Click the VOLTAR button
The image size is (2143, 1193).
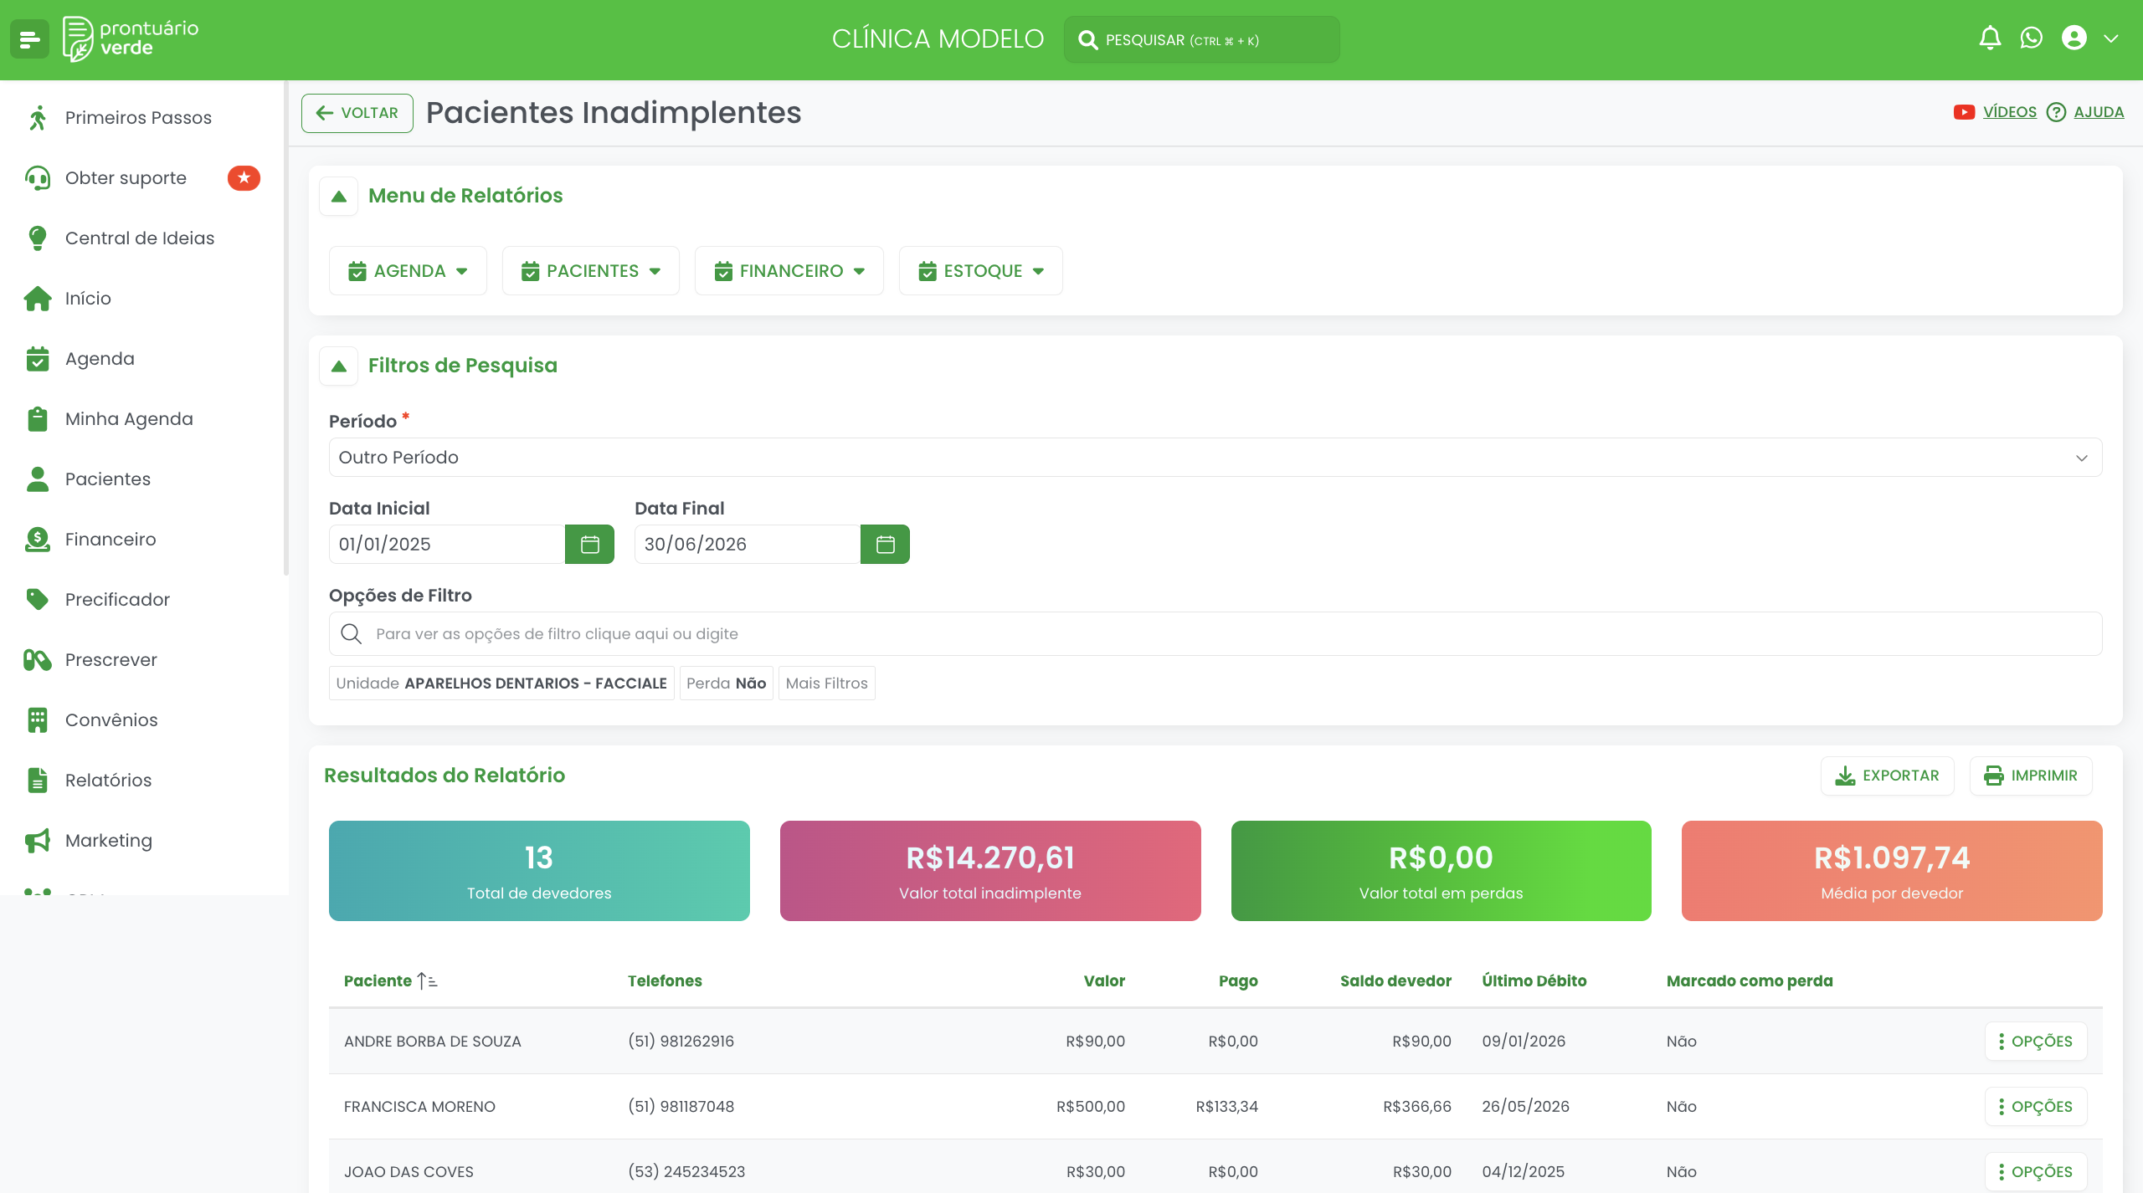pyautogui.click(x=357, y=113)
